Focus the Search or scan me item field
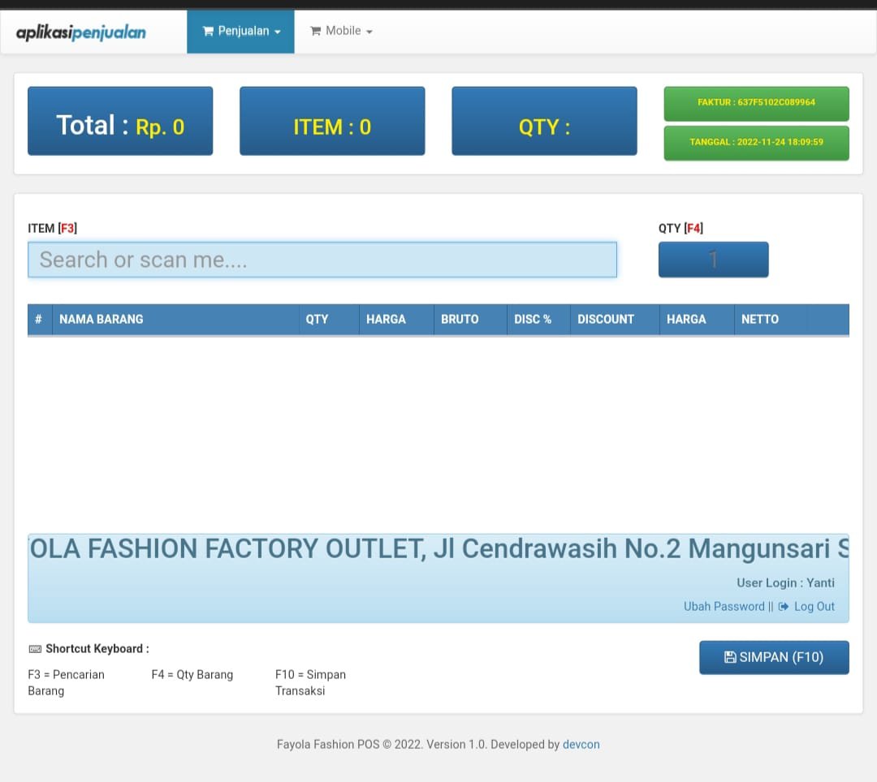877x782 pixels. 322,260
